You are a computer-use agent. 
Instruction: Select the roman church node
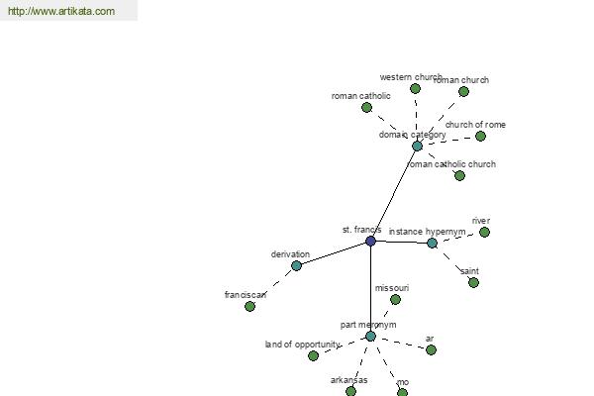click(463, 91)
